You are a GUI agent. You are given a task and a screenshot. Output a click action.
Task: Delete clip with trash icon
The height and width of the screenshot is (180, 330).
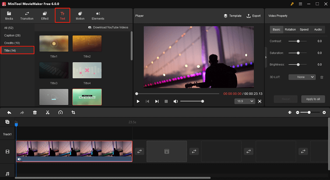tap(35, 112)
